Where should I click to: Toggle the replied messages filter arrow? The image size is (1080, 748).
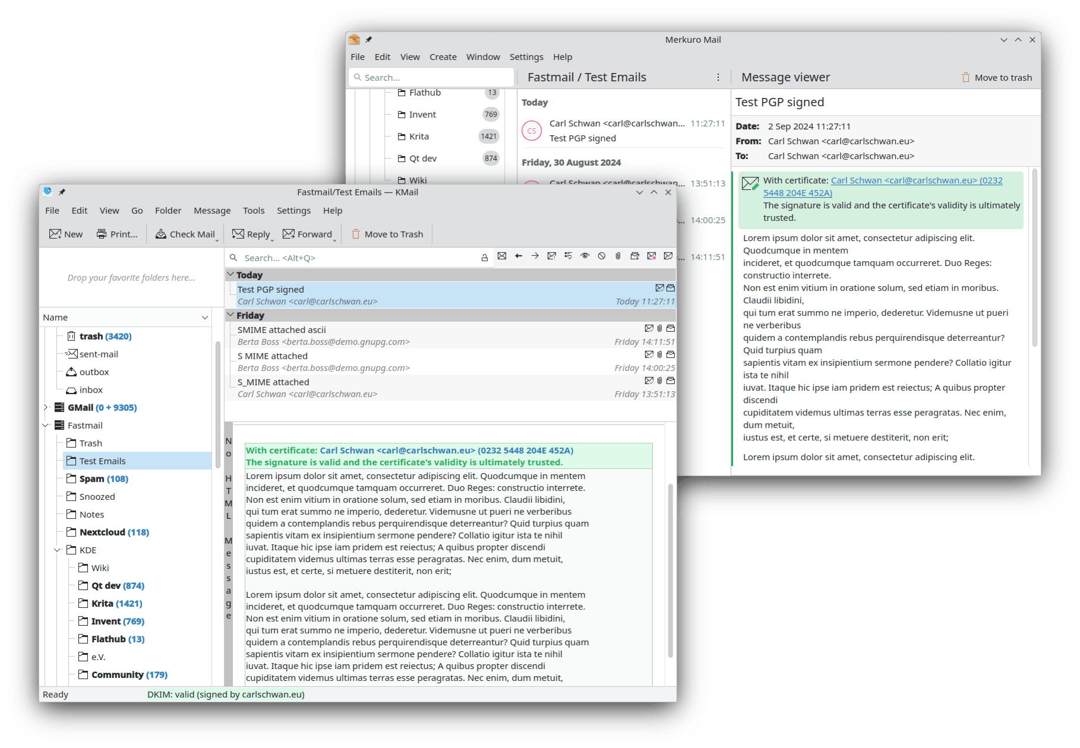click(x=519, y=256)
